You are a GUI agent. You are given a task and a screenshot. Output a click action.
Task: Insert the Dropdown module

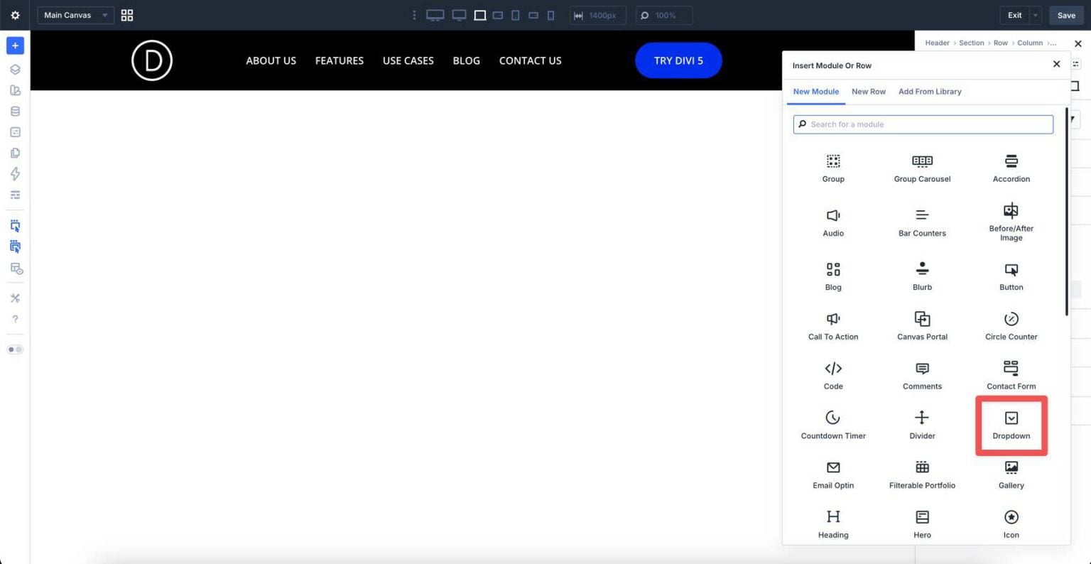pos(1011,425)
